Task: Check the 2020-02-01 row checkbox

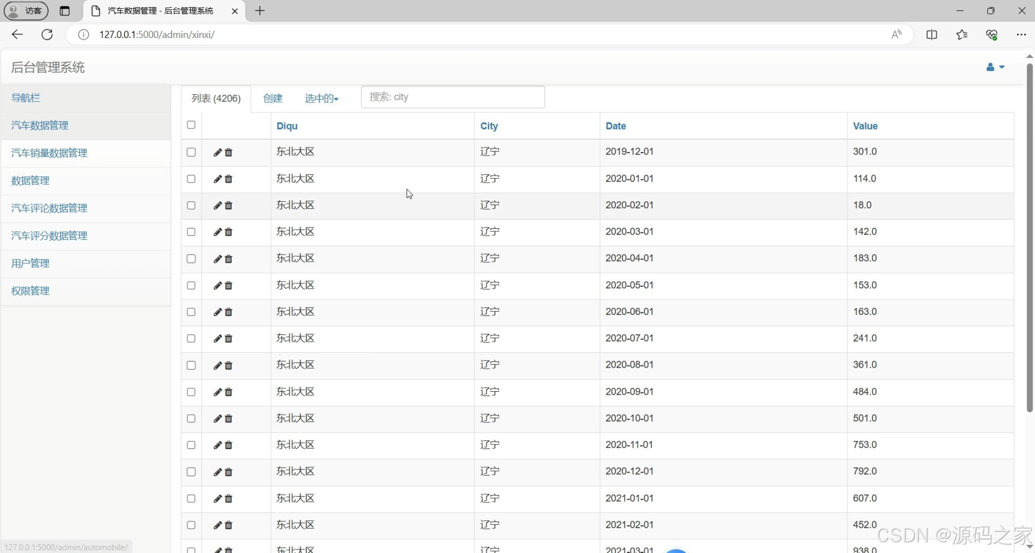Action: tap(191, 205)
